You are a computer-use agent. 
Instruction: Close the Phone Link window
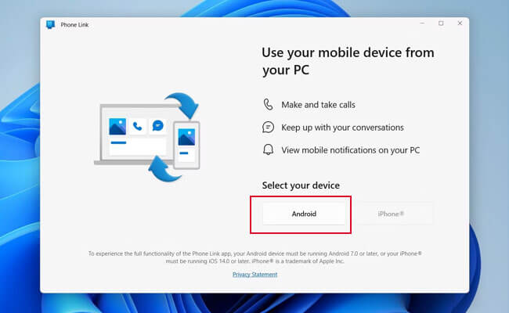click(460, 23)
